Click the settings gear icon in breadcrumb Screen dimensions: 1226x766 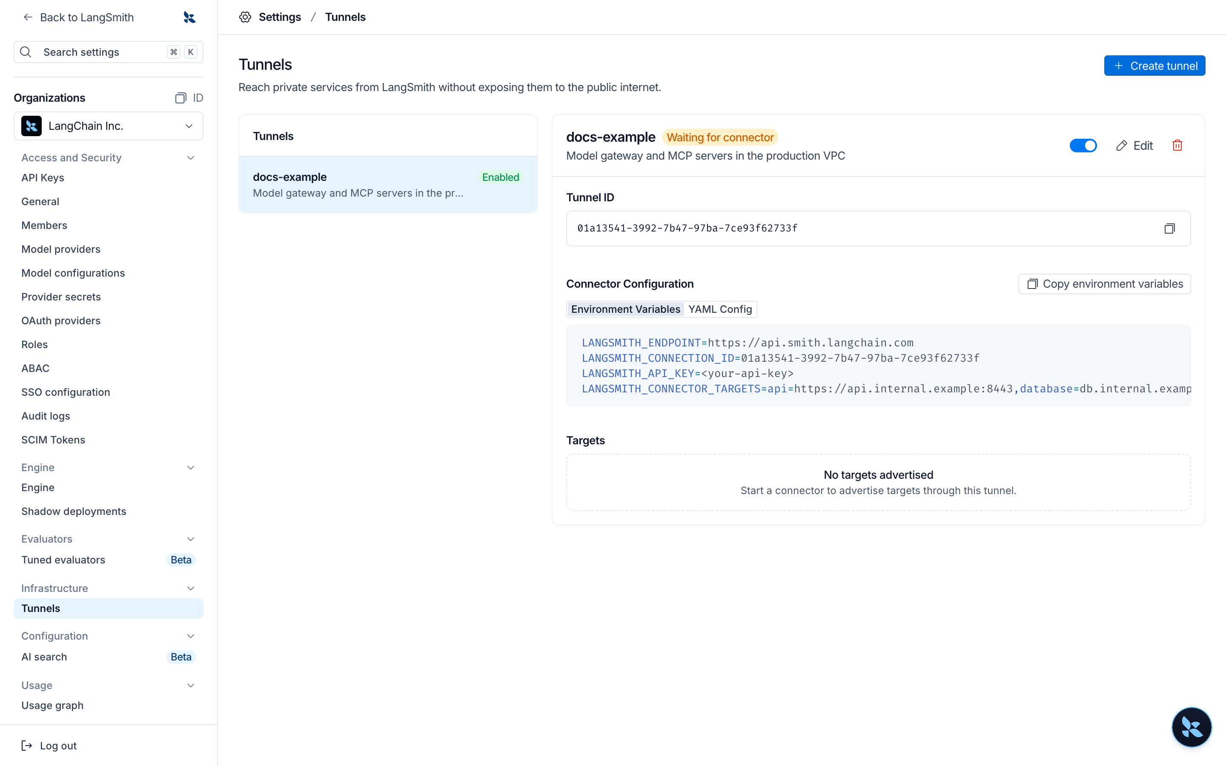click(245, 17)
